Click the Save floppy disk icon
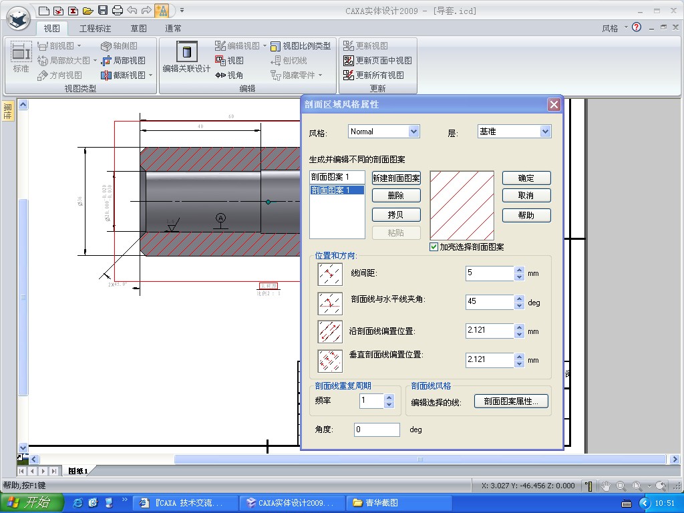The image size is (684, 513). pyautogui.click(x=103, y=11)
